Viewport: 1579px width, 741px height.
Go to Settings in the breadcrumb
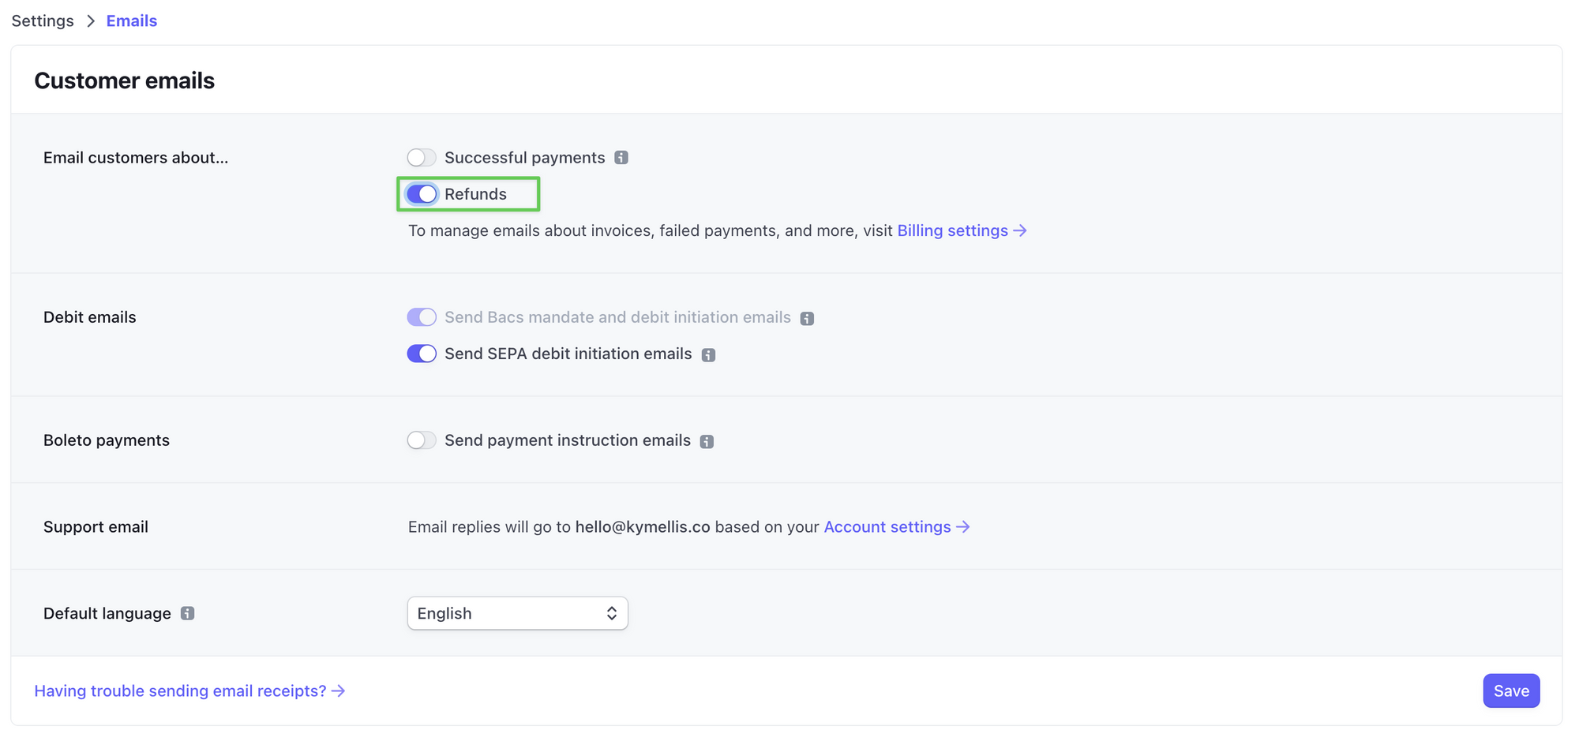click(x=43, y=21)
